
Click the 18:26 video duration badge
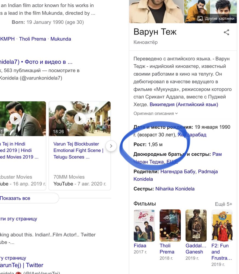(x=58, y=132)
